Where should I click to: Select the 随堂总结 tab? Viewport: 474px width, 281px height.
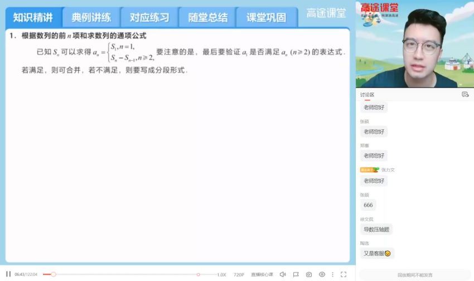(x=208, y=17)
